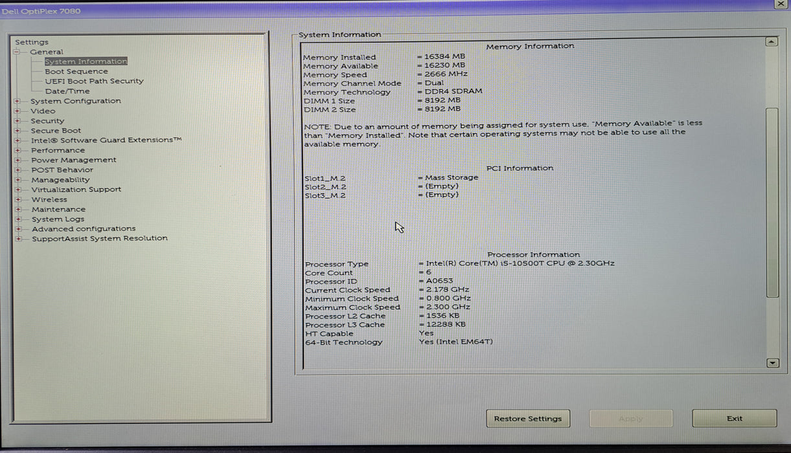Click the 64-Bit Technology Intel EM64T value
Viewport: 791px width, 453px height.
(456, 342)
